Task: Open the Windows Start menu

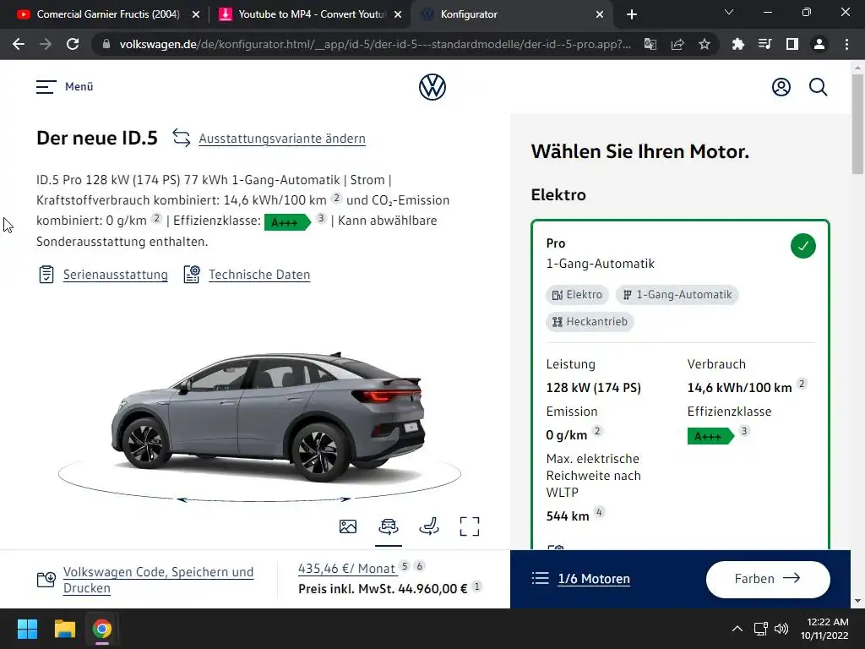Action: pos(27,629)
